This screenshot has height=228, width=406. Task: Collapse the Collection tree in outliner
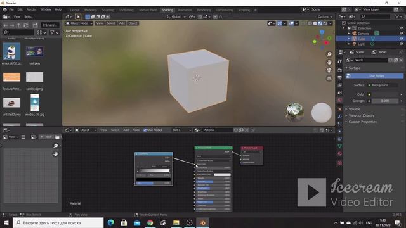tap(344, 28)
